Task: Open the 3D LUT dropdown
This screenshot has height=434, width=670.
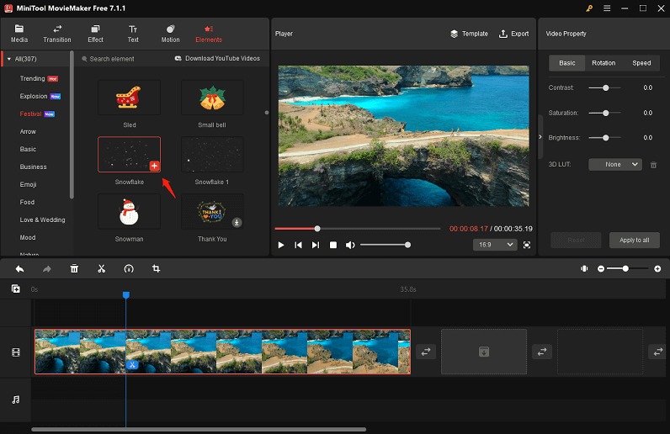Action: tap(615, 165)
